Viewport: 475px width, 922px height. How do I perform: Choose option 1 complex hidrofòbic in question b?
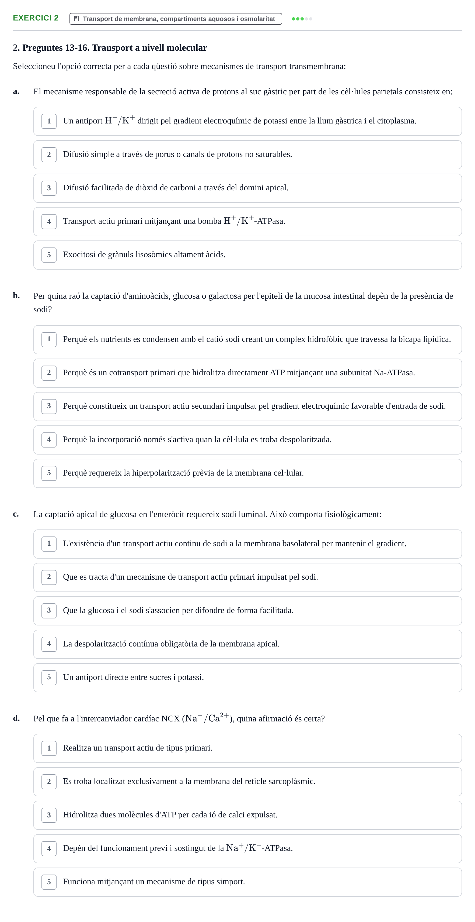247,340
